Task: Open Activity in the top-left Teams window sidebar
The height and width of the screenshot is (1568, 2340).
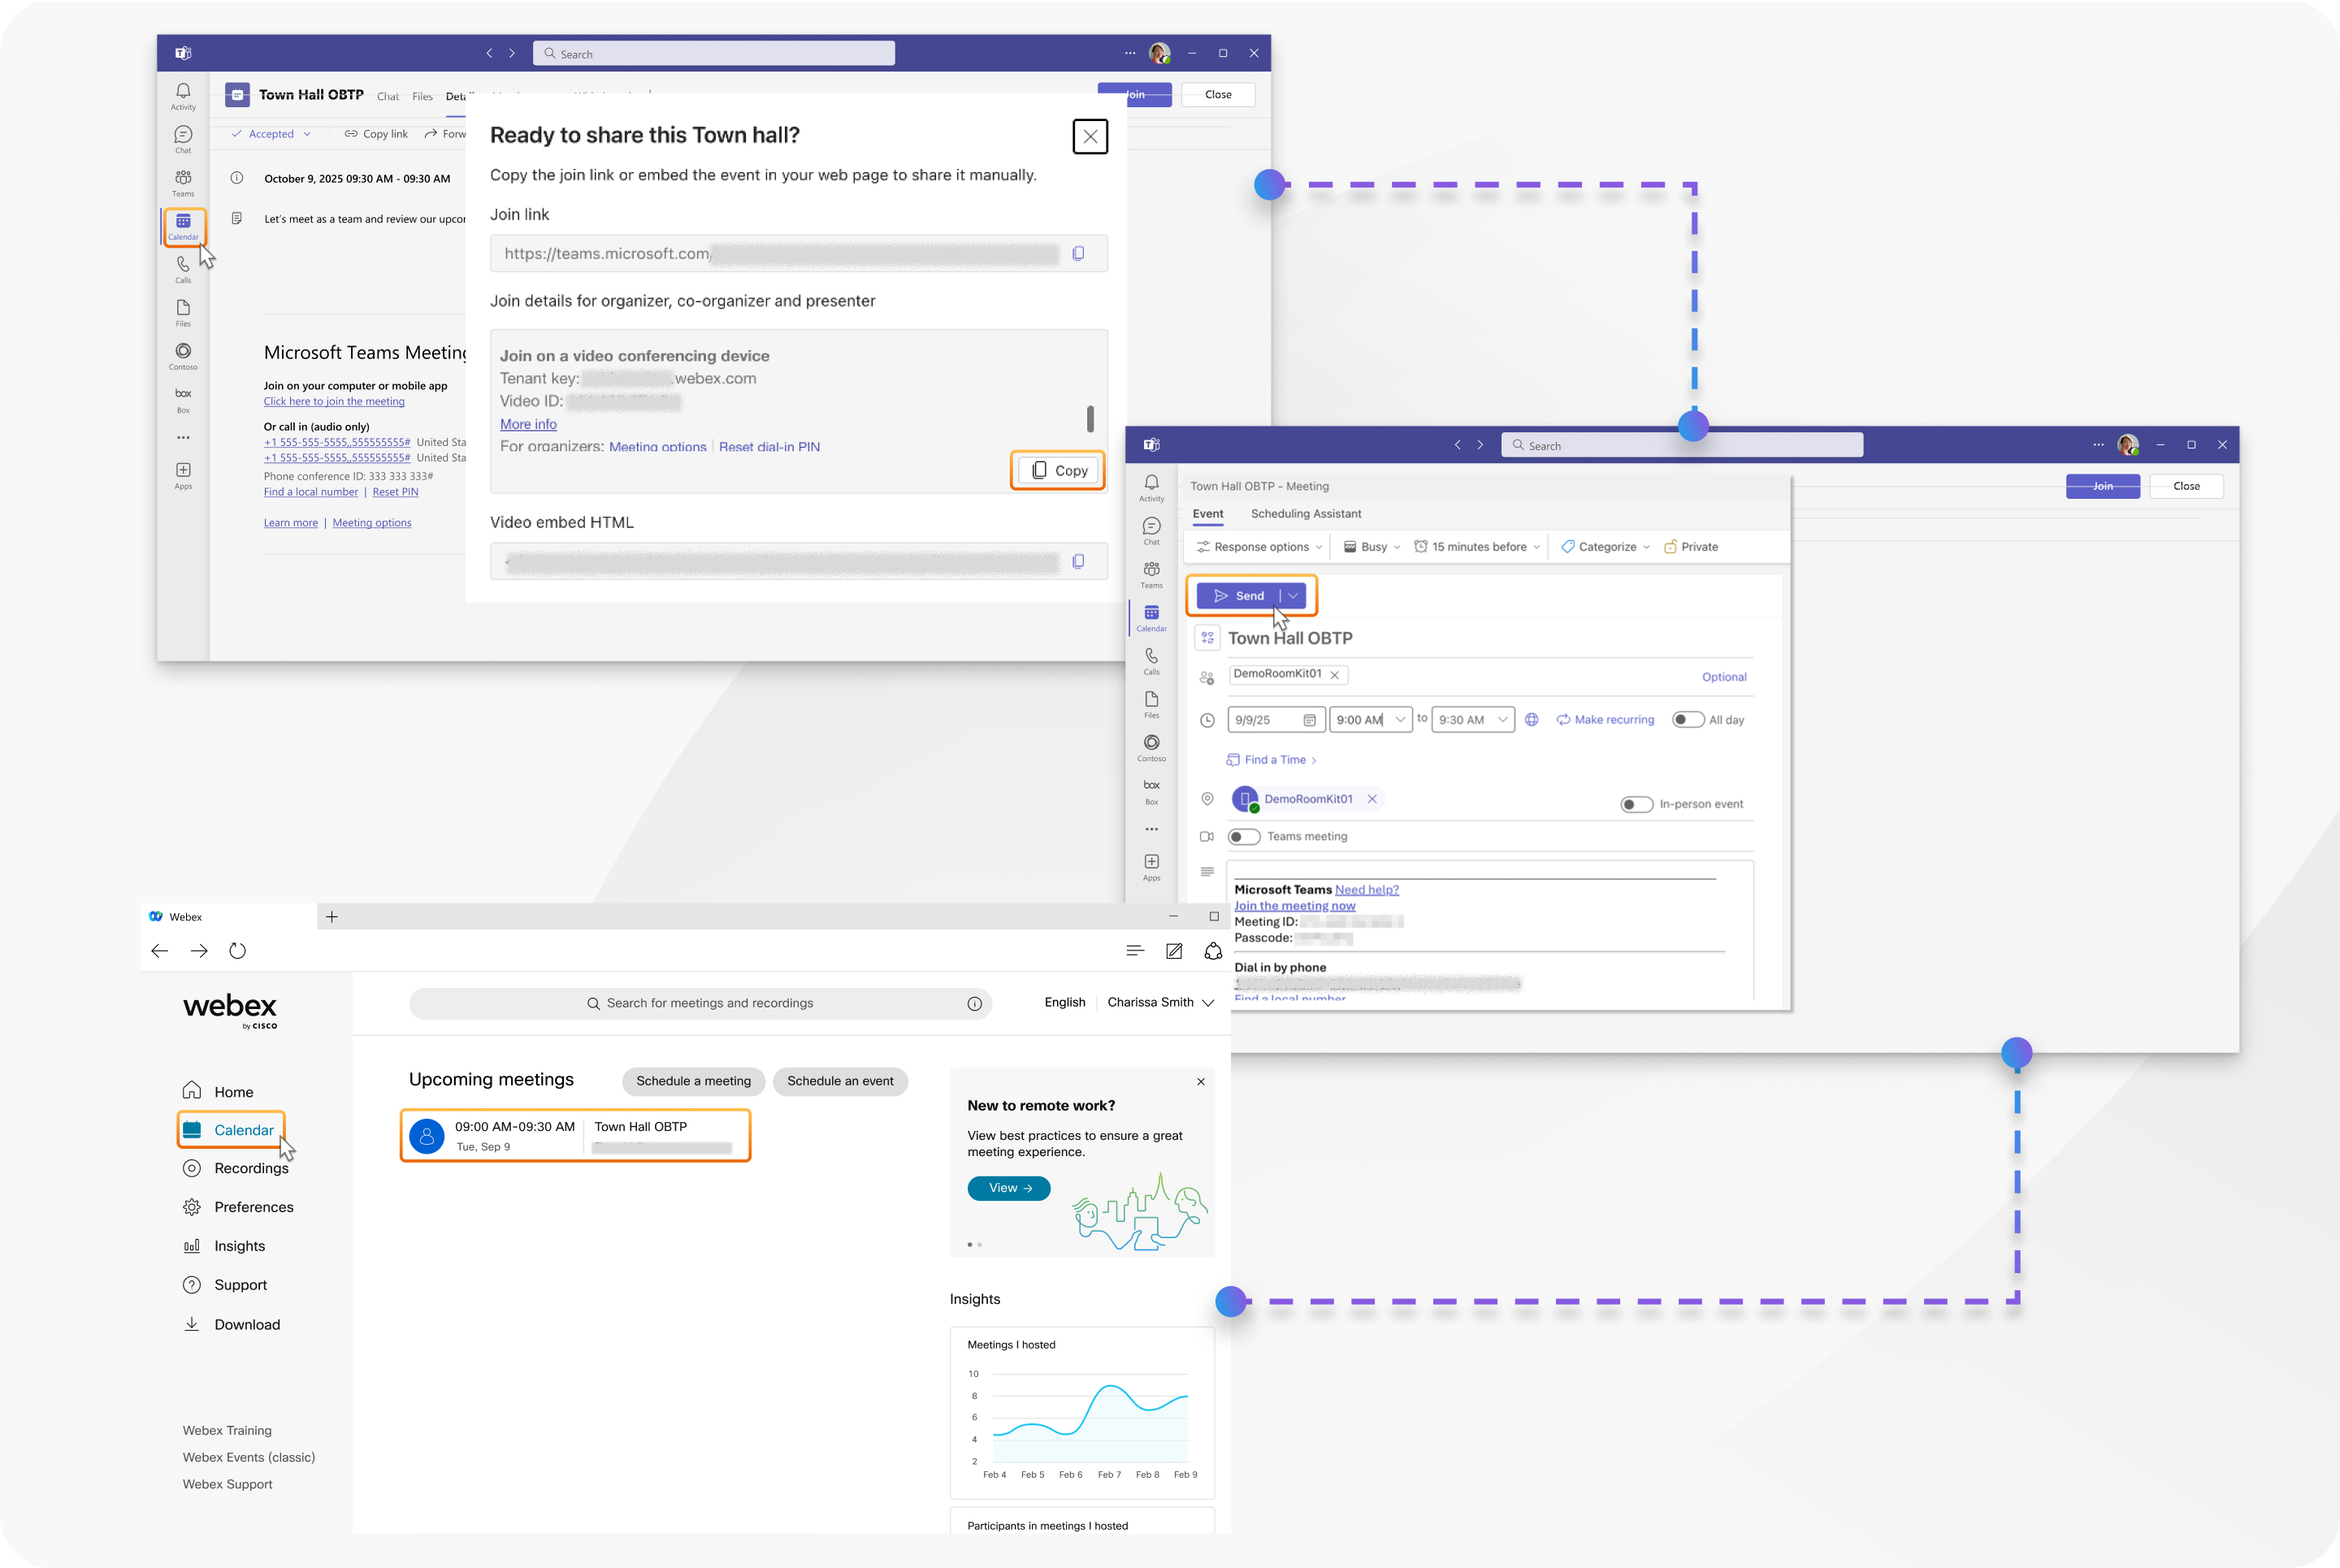Action: (183, 96)
